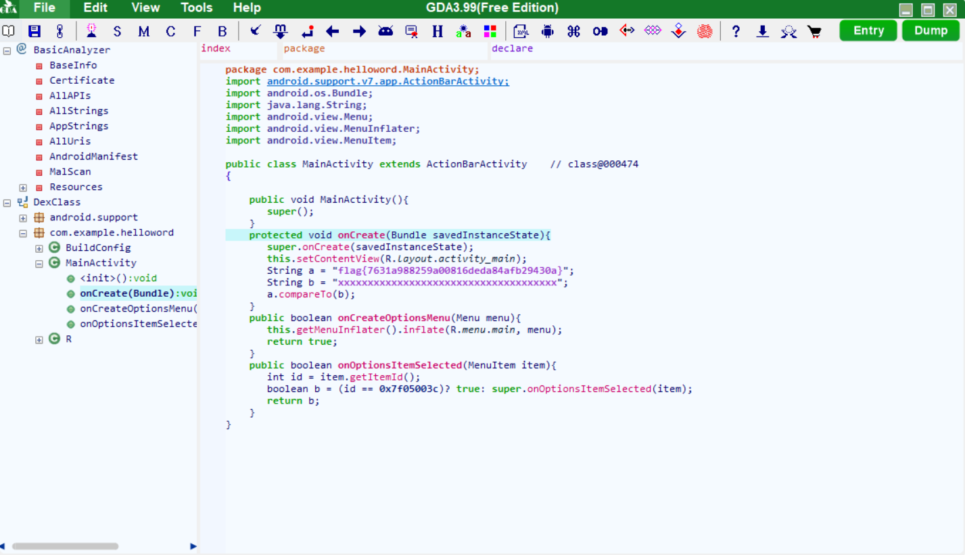
Task: Click the M methods toolbar icon
Action: pyautogui.click(x=143, y=32)
